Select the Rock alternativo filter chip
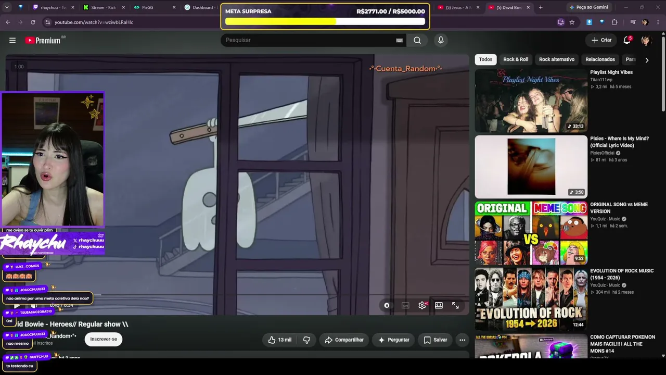Screen dimensions: 666x375 click(x=557, y=59)
